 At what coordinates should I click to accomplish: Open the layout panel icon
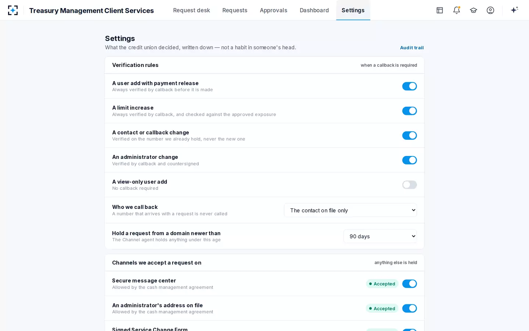[440, 10]
